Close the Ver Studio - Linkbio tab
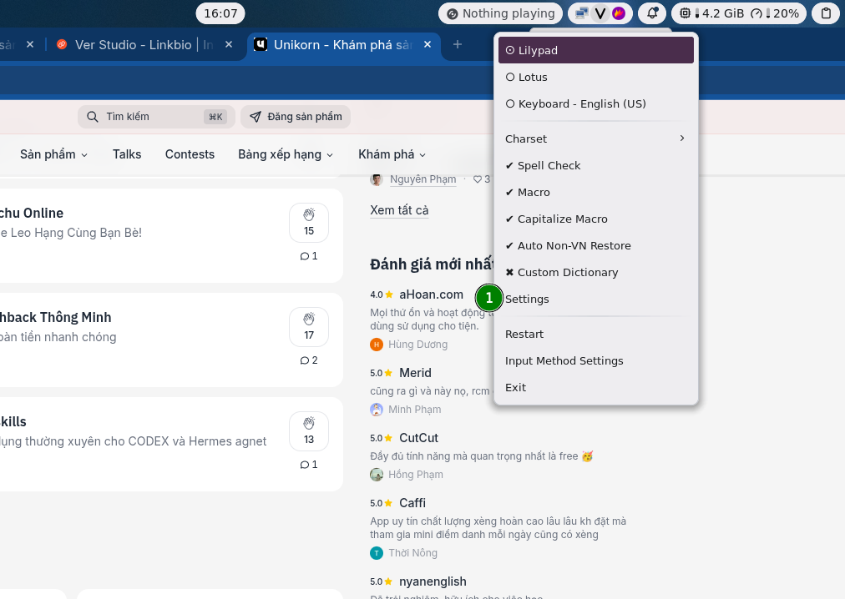Screen dimensions: 845x599 (229, 45)
